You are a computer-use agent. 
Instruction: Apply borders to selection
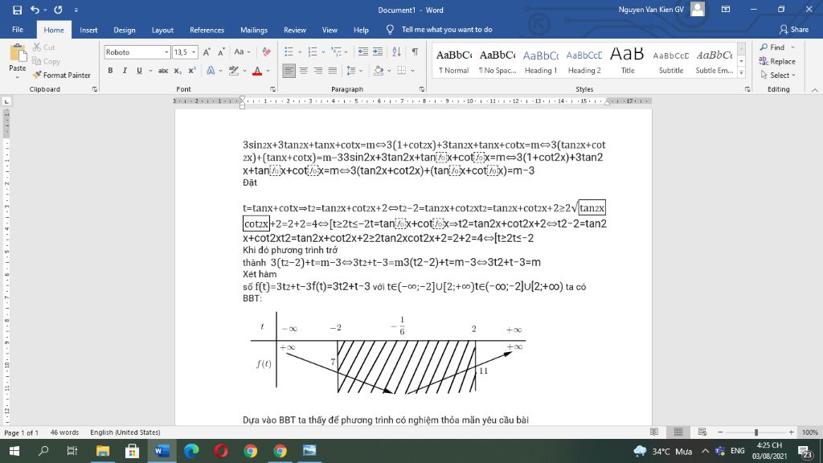(402, 71)
